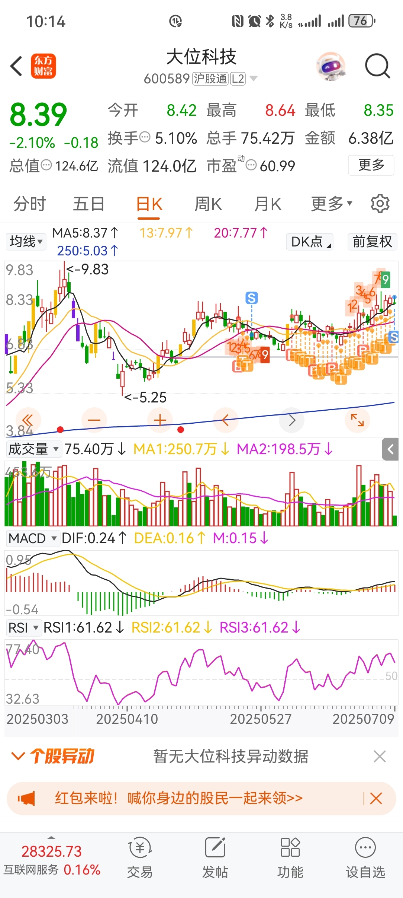This screenshot has height=898, width=403.
Task: Tap the 换手 info circle icon
Action: [145, 137]
